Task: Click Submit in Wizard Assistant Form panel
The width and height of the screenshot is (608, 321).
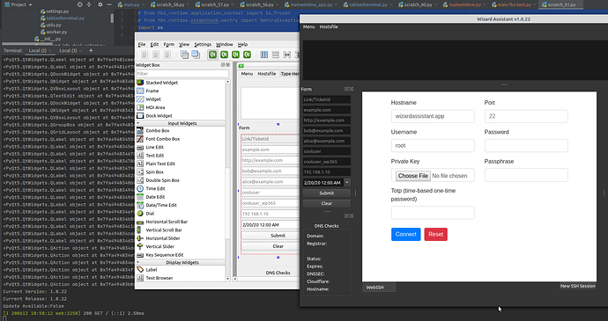Action: (327, 193)
